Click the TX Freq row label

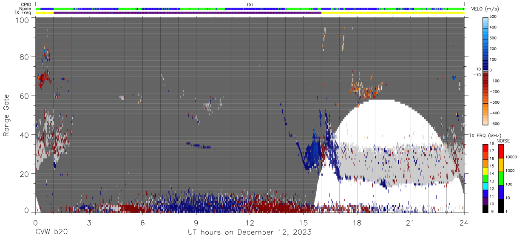(x=23, y=12)
